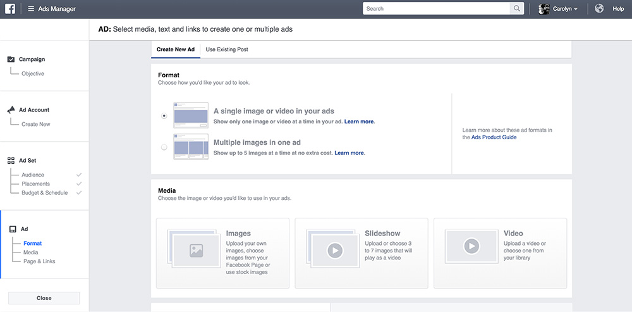Go to Audience under Ad Set
The width and height of the screenshot is (632, 312).
(x=33, y=175)
